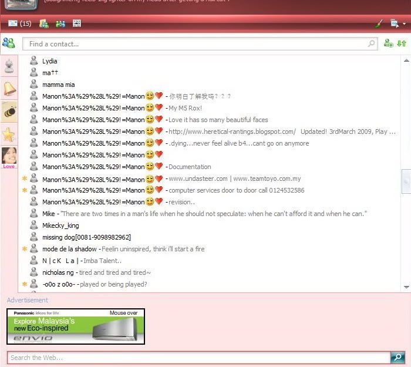Select Manon contact with 'revision..' status
This screenshot has height=367, width=411.
click(119, 202)
